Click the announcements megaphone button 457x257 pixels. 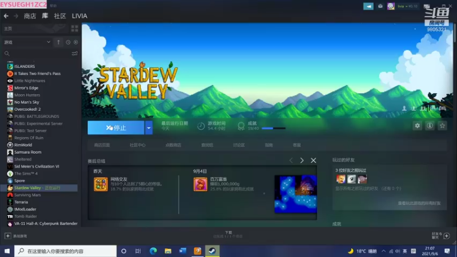[368, 6]
